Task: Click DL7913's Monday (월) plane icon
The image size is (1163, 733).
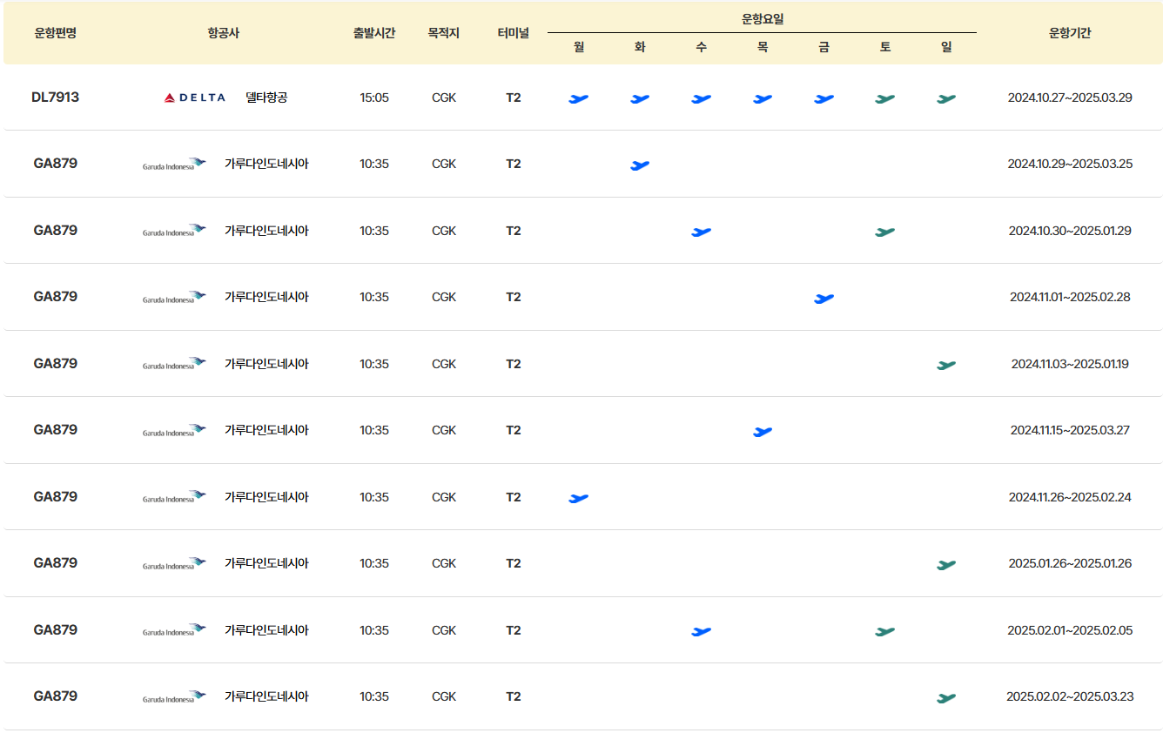Action: pyautogui.click(x=579, y=99)
